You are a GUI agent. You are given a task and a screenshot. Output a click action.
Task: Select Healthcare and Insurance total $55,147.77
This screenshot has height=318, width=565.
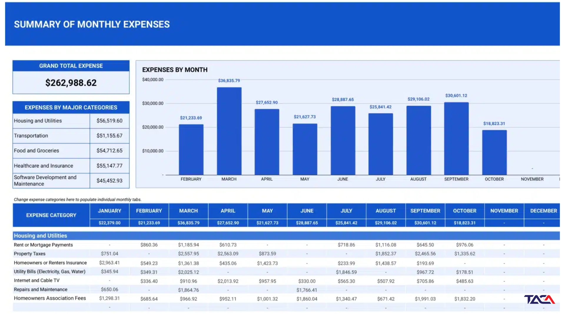[x=109, y=166]
